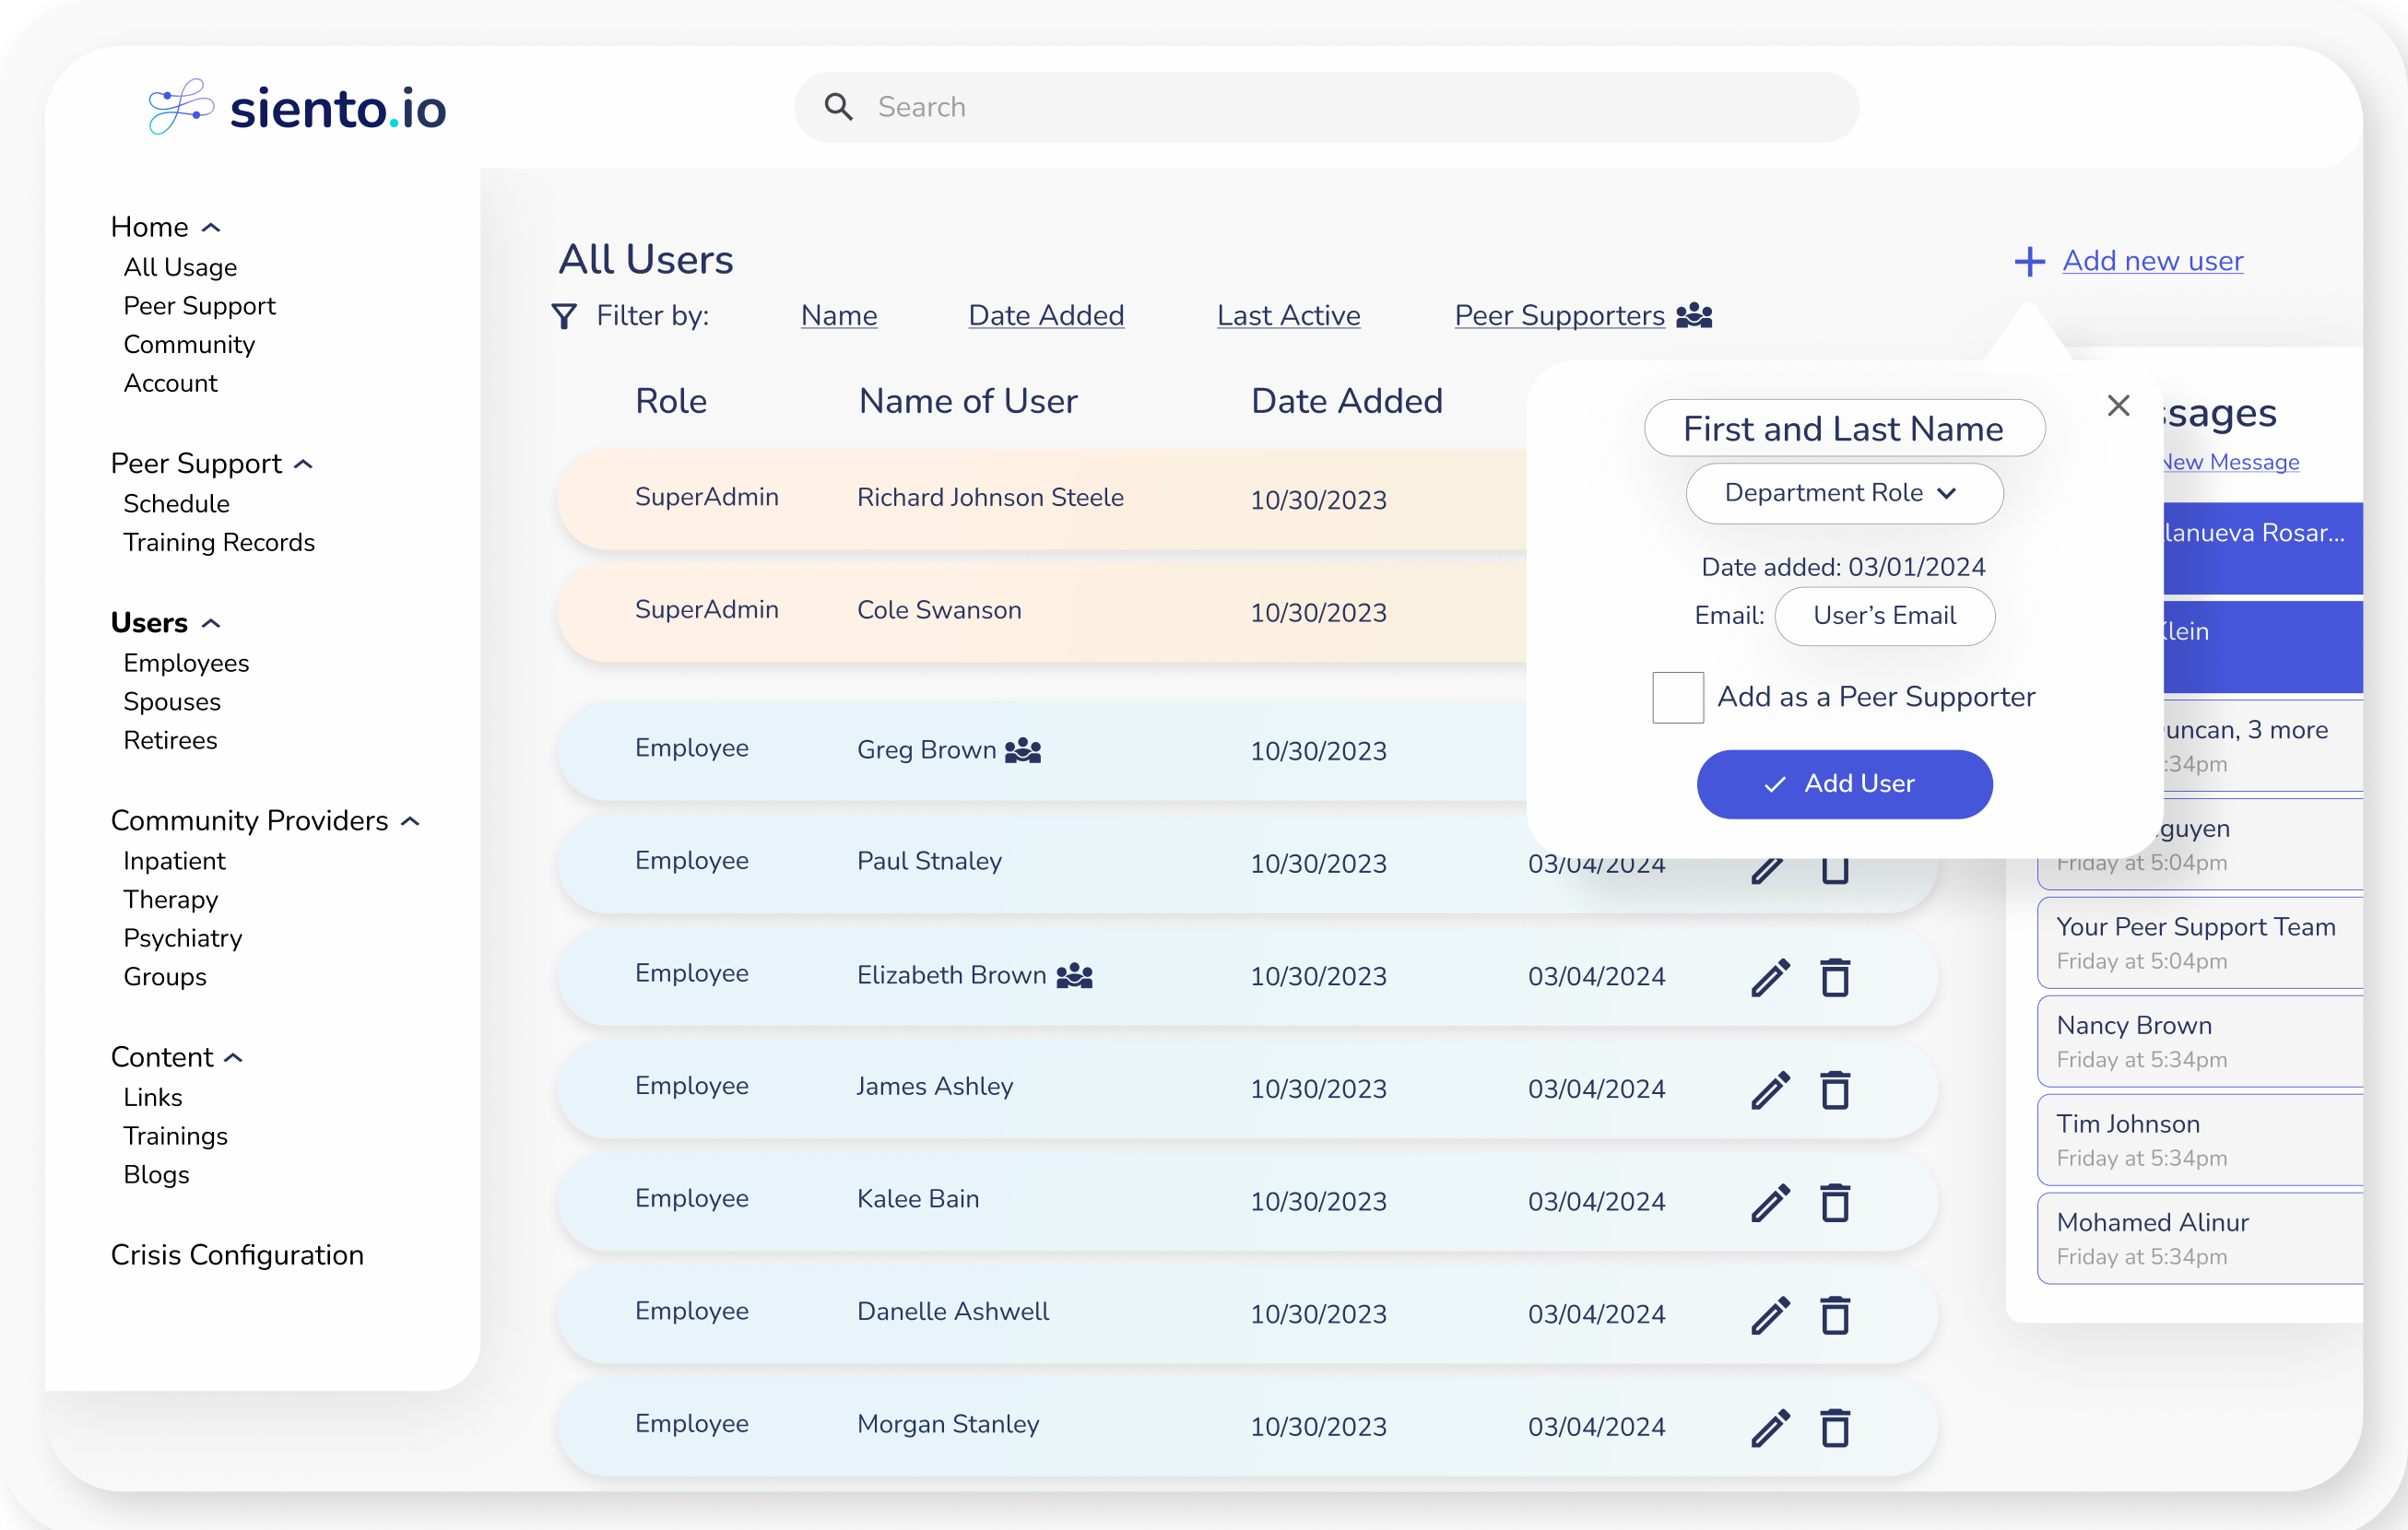The height and width of the screenshot is (1530, 2408).
Task: Check the Add as a Peer Supporter box
Action: [x=1677, y=697]
